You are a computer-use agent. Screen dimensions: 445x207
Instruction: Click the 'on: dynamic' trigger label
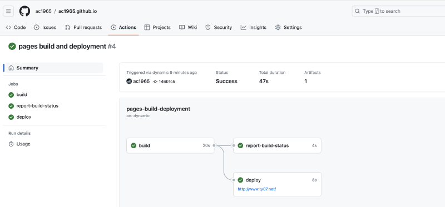tap(138, 116)
